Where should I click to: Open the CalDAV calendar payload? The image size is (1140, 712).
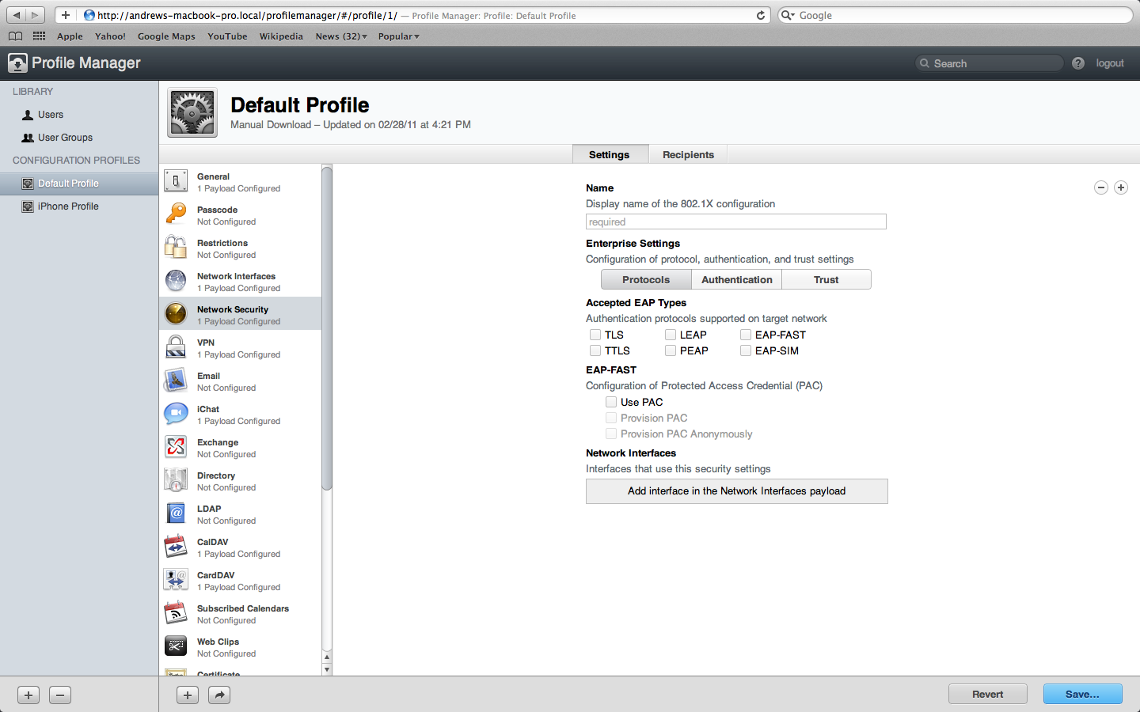176,547
